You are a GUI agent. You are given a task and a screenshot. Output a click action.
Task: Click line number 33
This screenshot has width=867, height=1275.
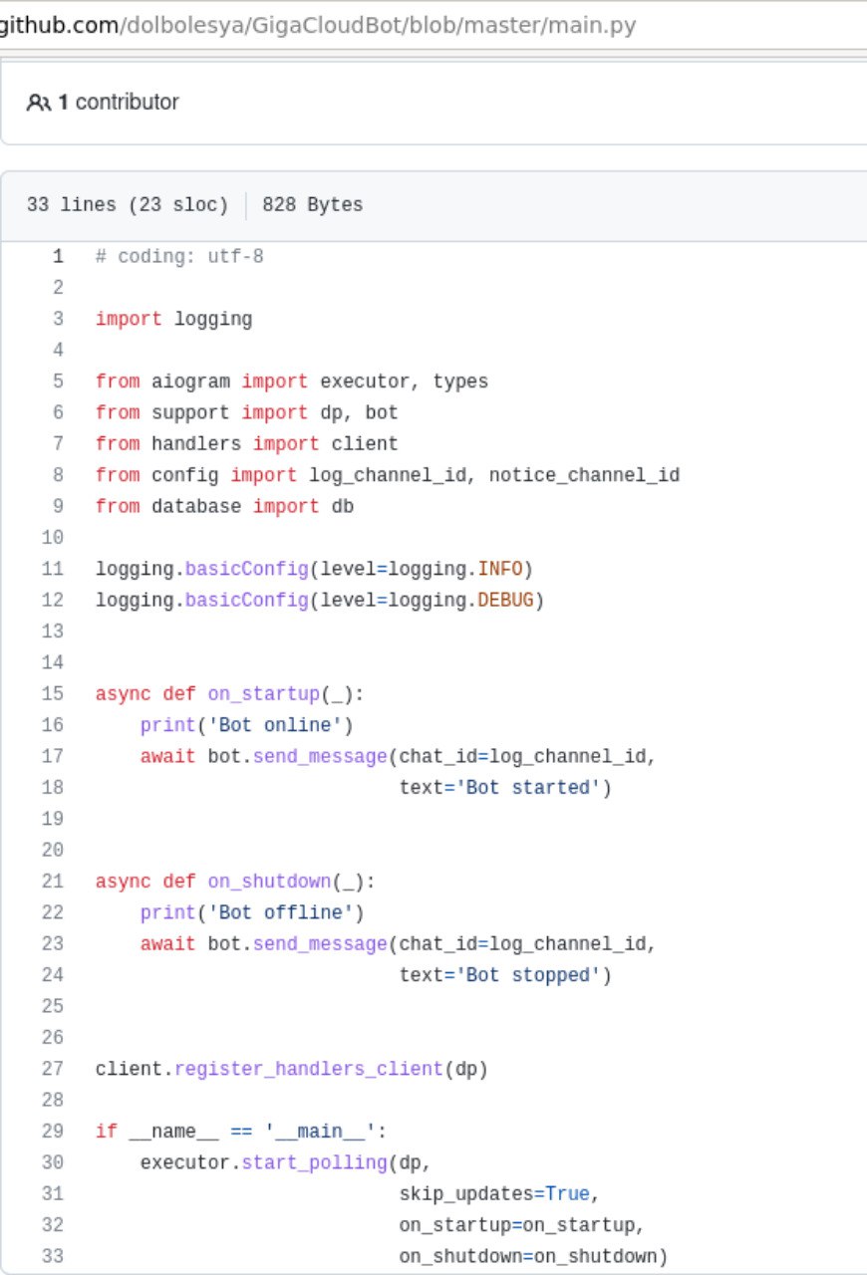[x=53, y=1256]
